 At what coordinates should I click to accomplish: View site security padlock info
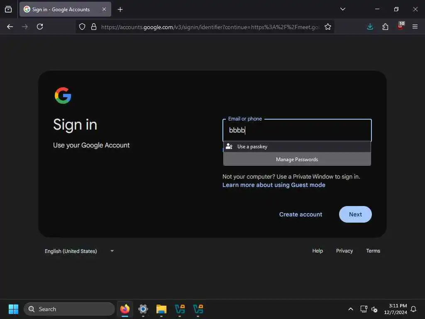[94, 27]
